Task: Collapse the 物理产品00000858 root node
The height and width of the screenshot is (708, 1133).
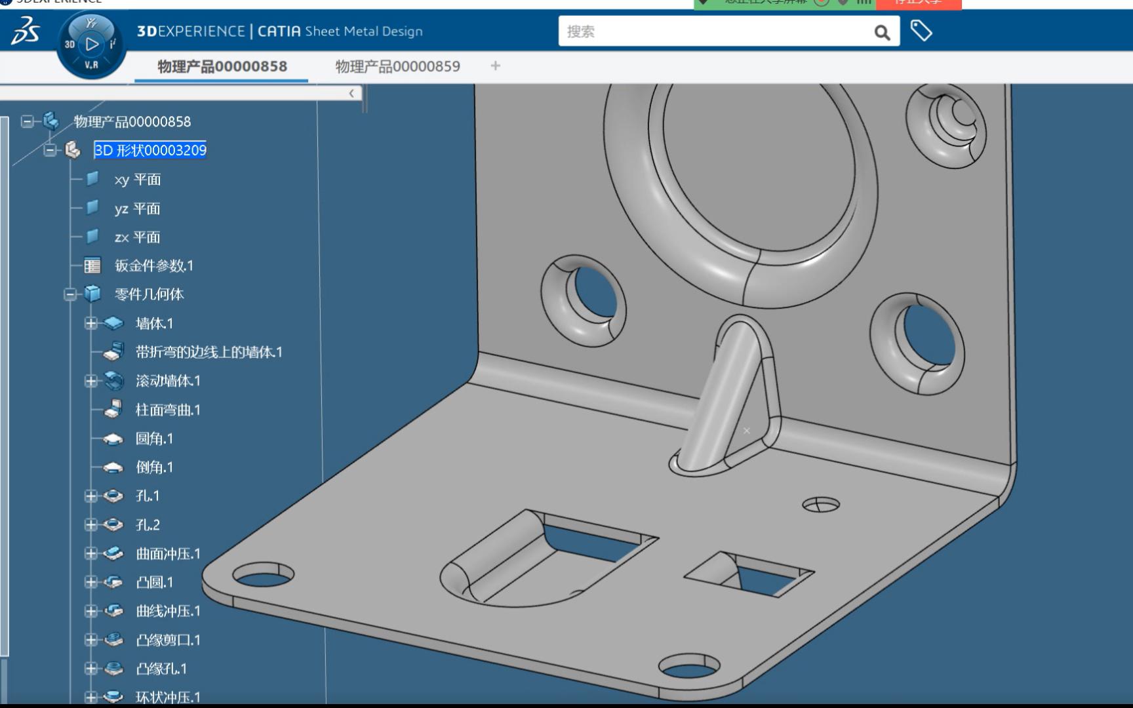Action: pyautogui.click(x=27, y=121)
